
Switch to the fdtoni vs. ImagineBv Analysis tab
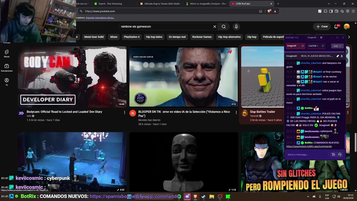click(x=206, y=4)
